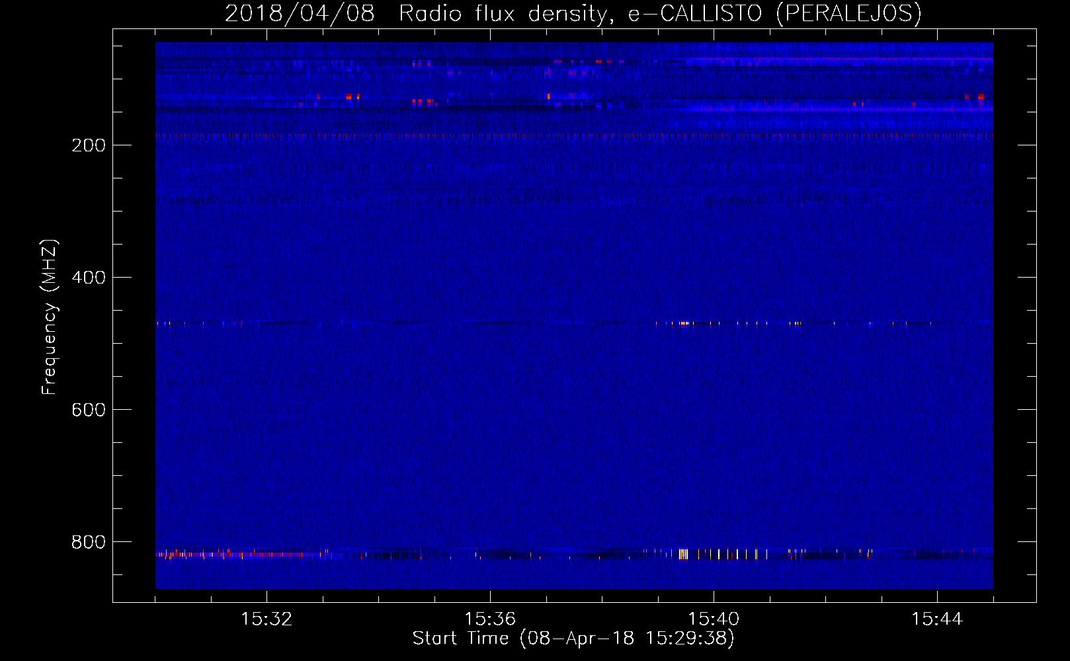
Task: Click the 15:44 time tick label
Action: 937,619
